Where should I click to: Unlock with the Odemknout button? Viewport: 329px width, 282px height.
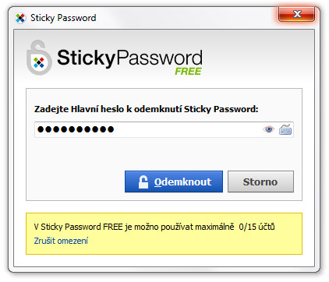[x=174, y=182]
